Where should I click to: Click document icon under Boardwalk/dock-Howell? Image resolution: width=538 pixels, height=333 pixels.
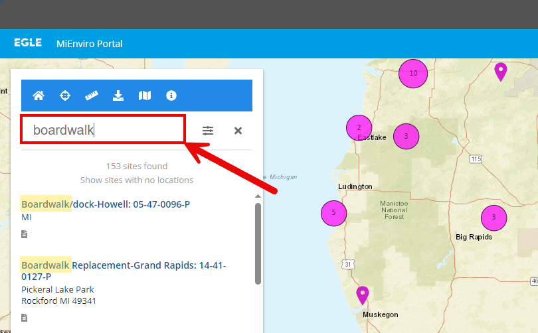pos(24,234)
